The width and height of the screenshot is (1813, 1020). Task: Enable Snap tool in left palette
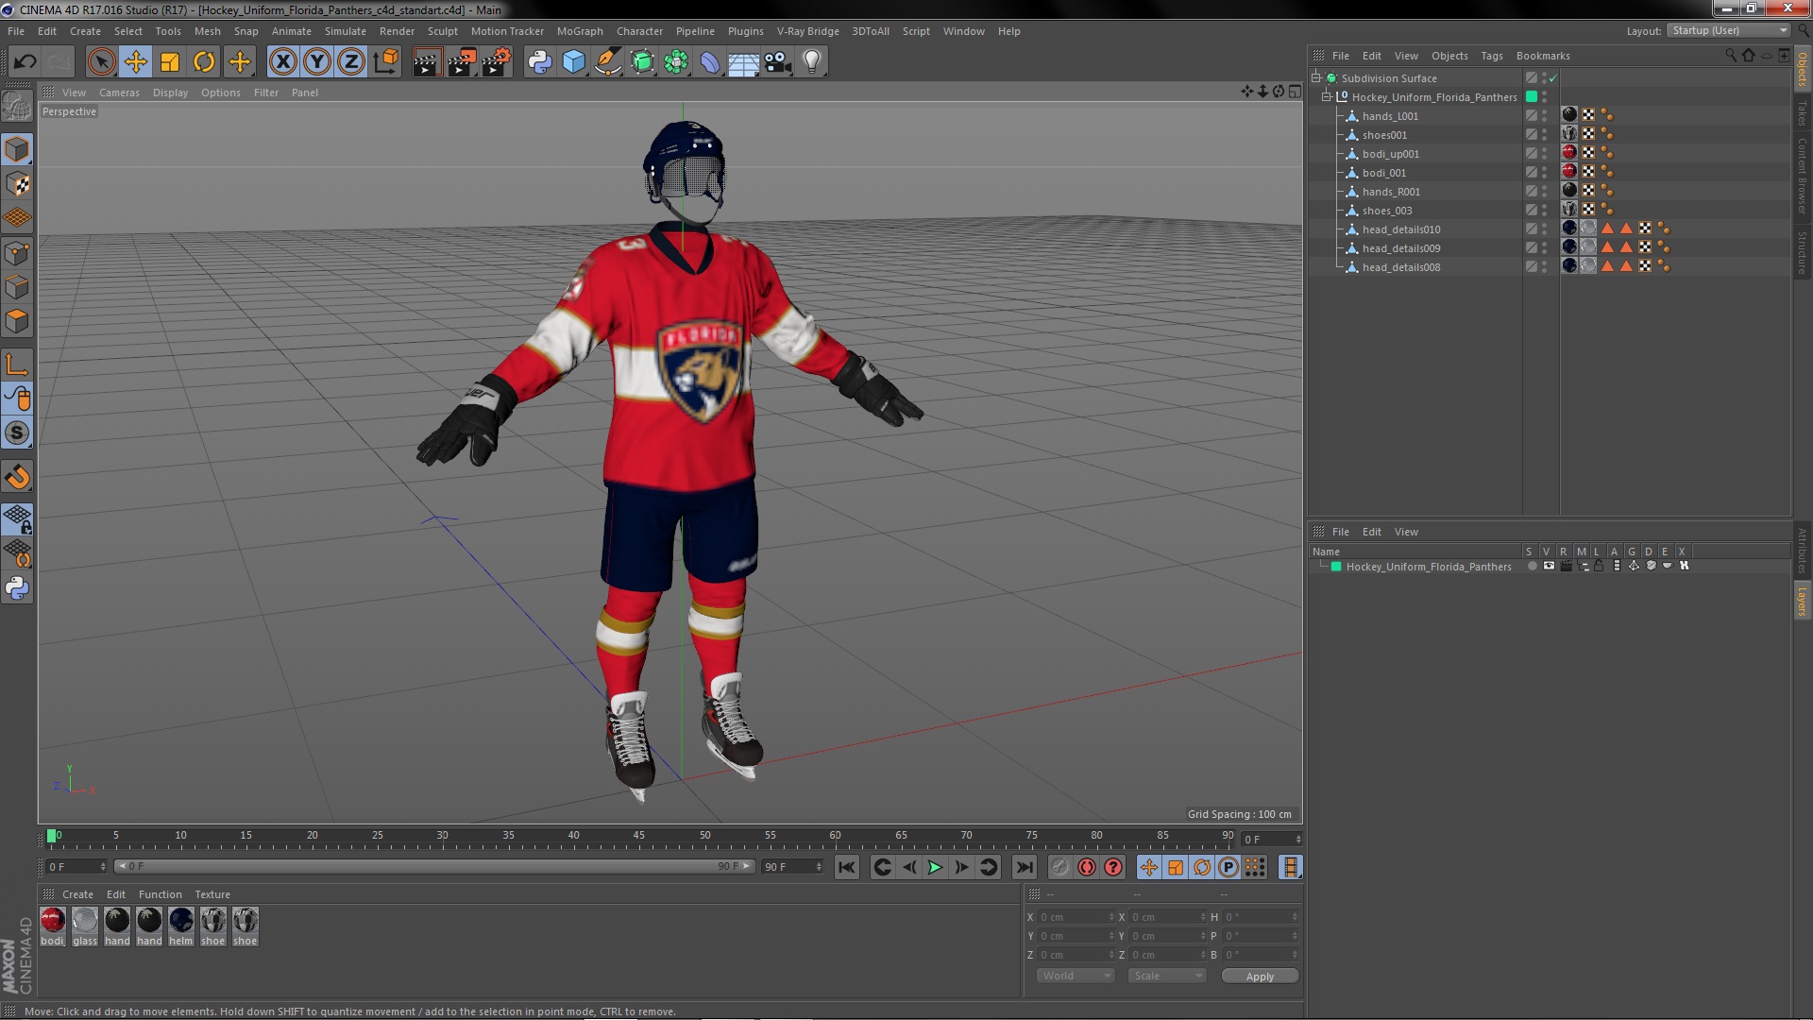(17, 477)
